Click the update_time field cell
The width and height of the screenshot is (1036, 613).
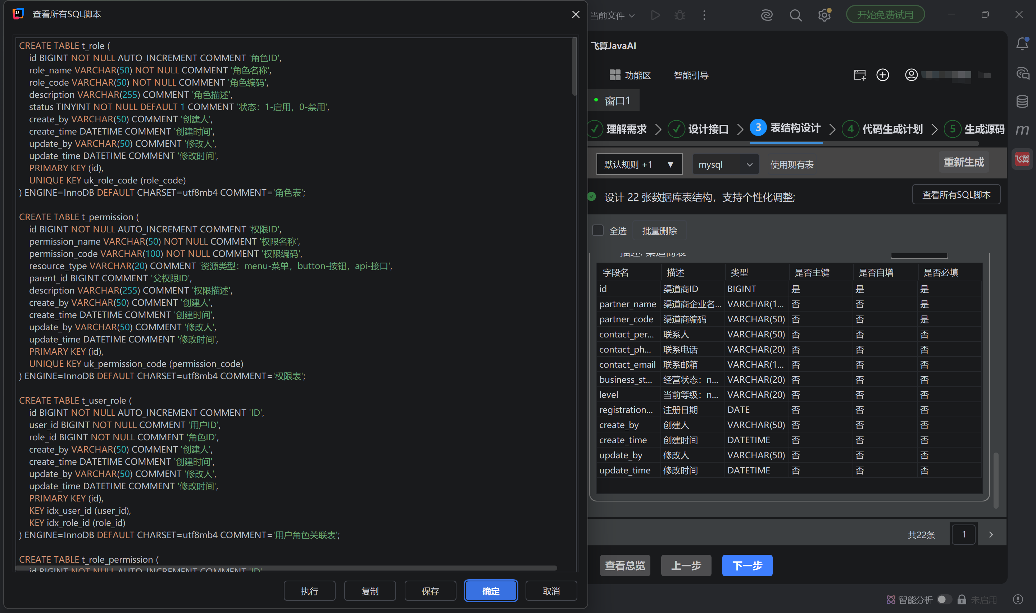click(x=628, y=470)
